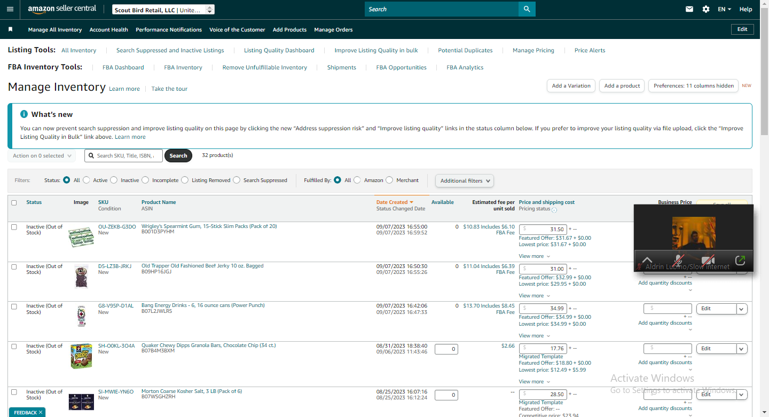Click the Wrigley's Spearmint Gum product image
Image resolution: width=769 pixels, height=417 pixels.
tap(81, 236)
